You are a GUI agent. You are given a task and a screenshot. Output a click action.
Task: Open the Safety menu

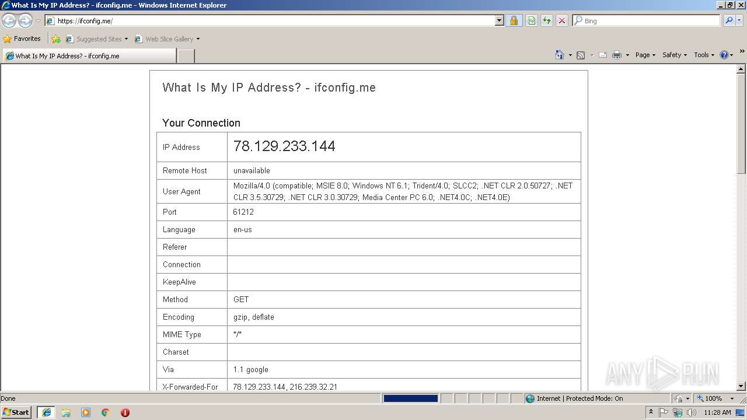pos(674,55)
